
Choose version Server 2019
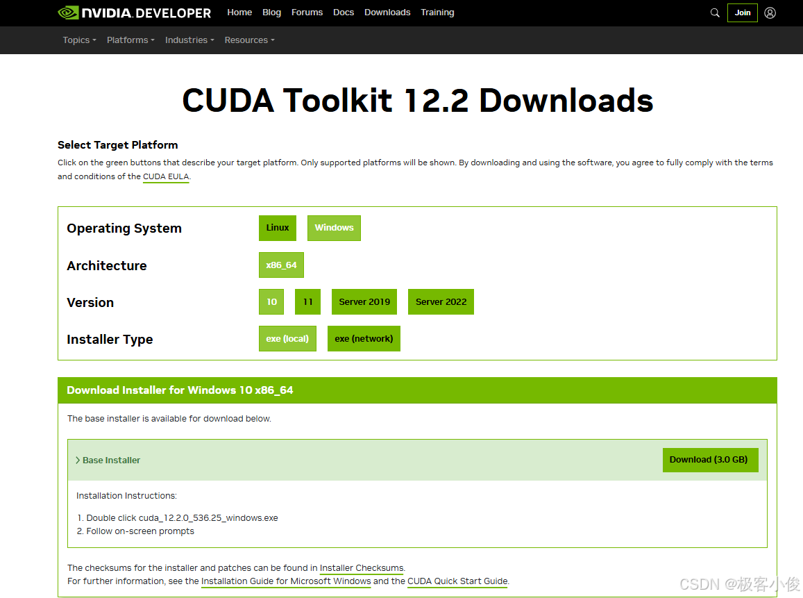coord(364,302)
